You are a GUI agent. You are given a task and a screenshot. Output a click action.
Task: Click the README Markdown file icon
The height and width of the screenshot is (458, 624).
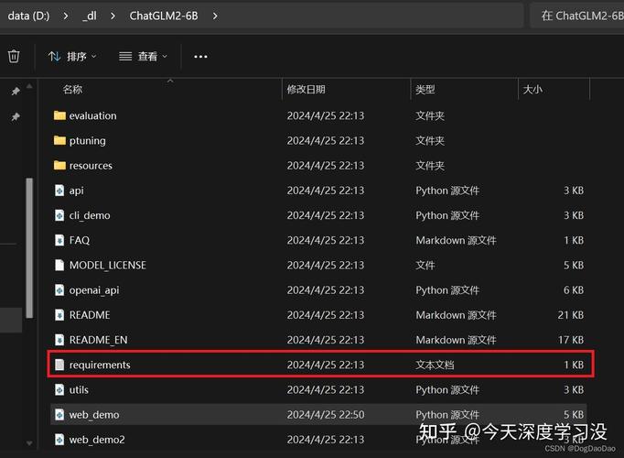(x=59, y=314)
